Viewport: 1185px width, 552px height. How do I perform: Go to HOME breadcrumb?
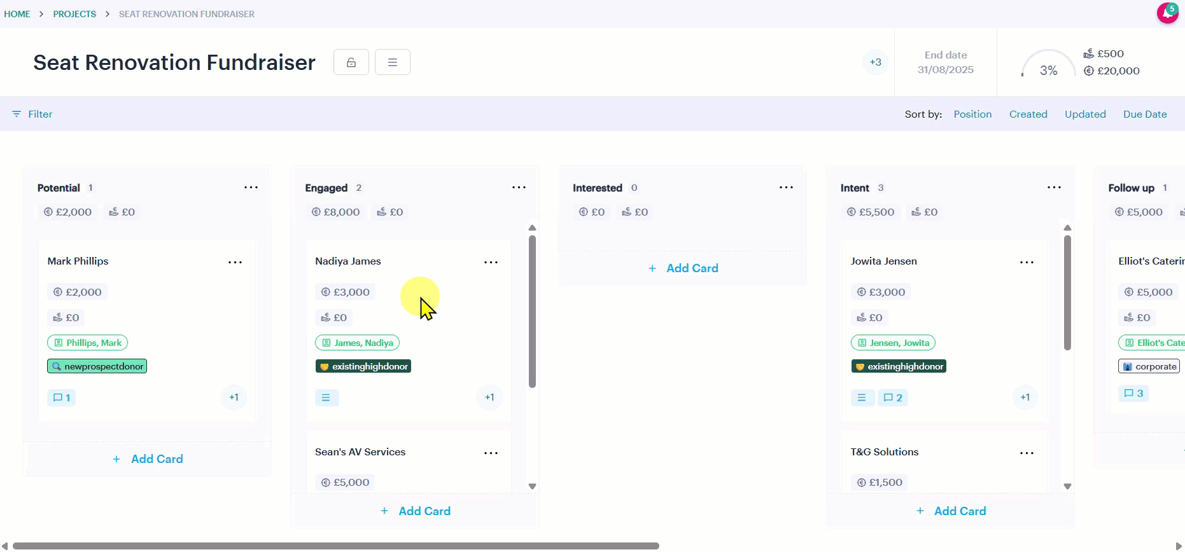pos(17,14)
